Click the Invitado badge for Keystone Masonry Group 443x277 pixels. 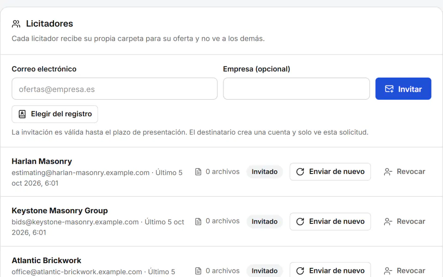click(x=264, y=221)
